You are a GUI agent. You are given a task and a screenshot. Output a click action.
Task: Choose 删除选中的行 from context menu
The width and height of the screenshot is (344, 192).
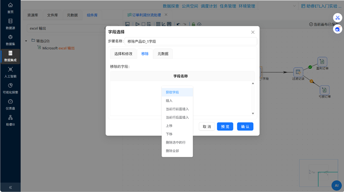pos(177,142)
